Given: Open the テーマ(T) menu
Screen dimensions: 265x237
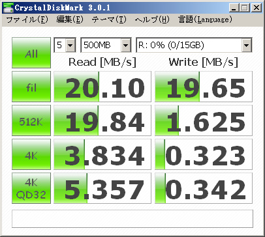Looking at the screenshot, I should (x=109, y=20).
